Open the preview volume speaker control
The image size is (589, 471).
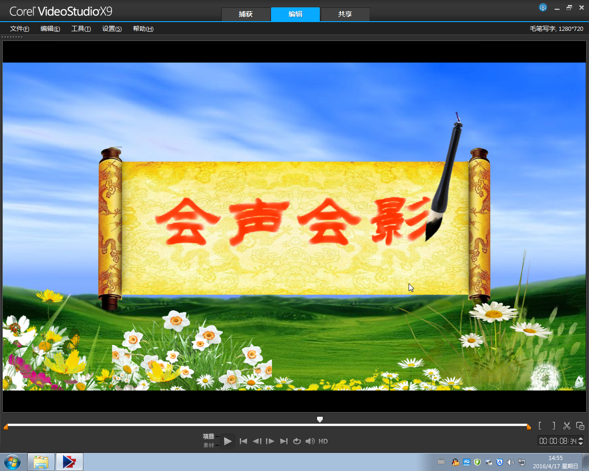point(310,441)
